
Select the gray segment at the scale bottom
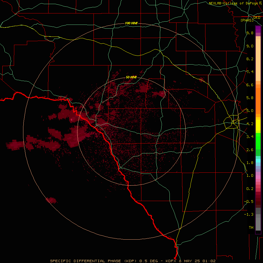coord(258,223)
